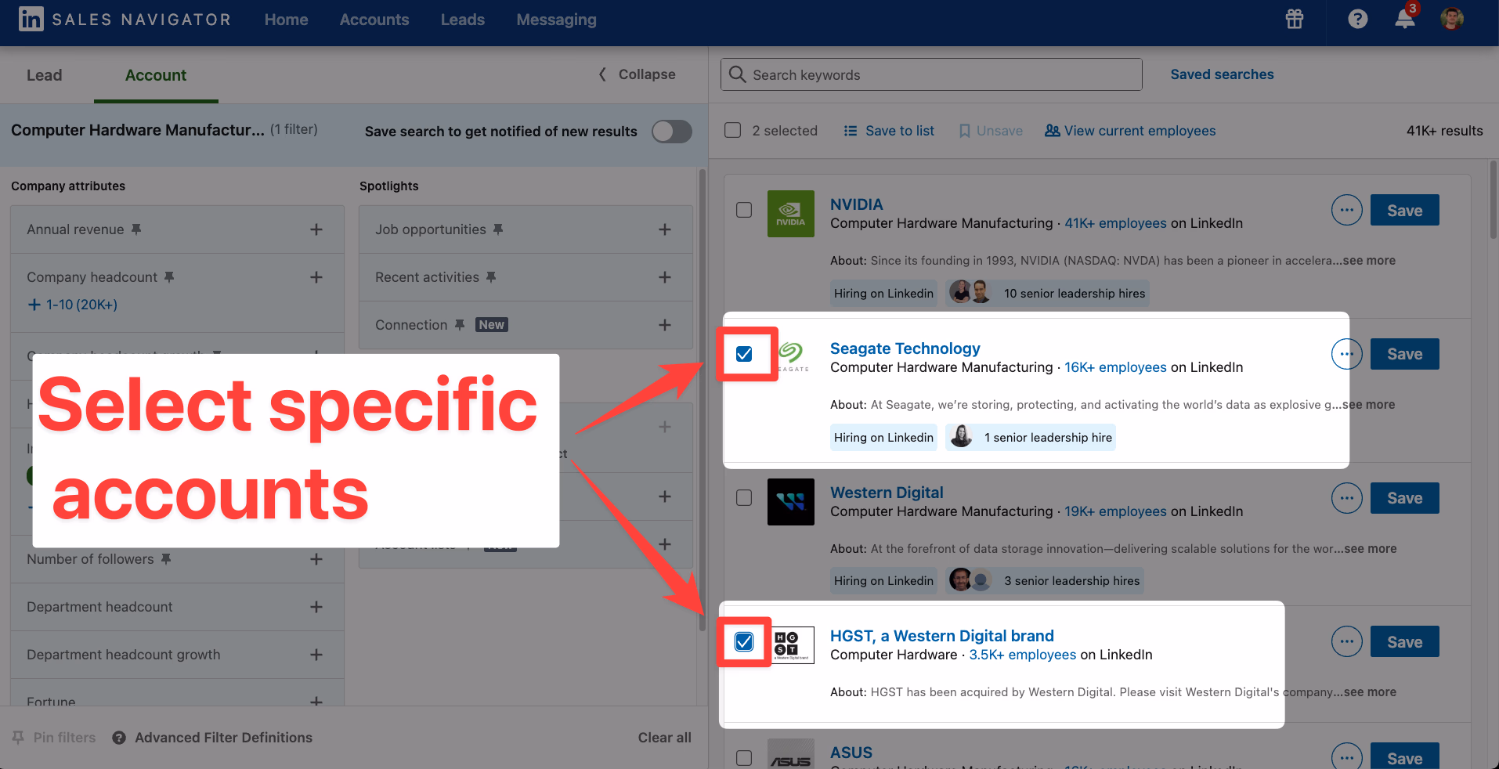Open more options for HGST
1499x769 pixels.
(1347, 641)
